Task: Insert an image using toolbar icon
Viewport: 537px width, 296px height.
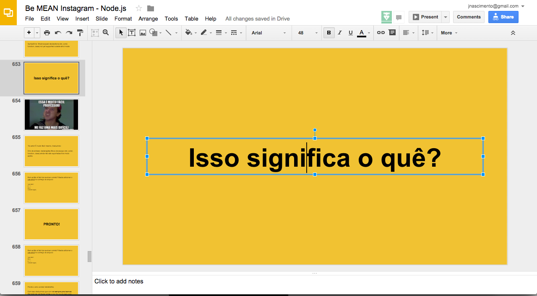Action: click(x=143, y=33)
